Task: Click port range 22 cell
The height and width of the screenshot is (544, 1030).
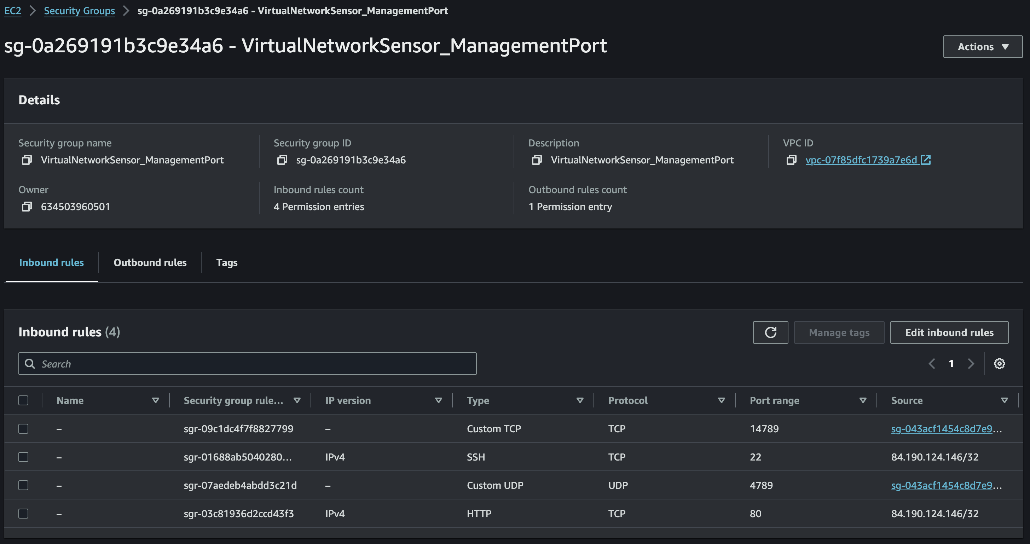Action: click(x=755, y=457)
